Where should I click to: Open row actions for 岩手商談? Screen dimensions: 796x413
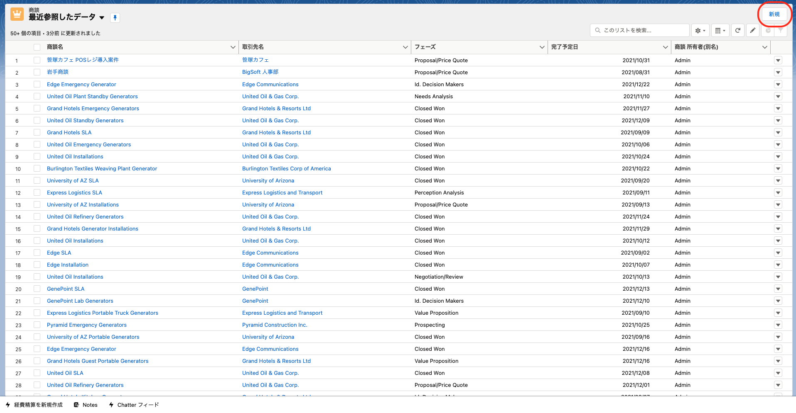[x=778, y=72]
